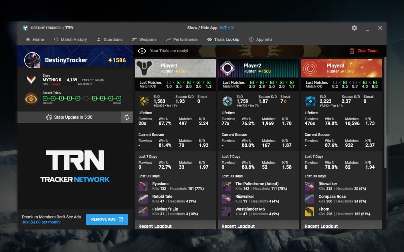Click Player2's current season Win % 88.0%

pyautogui.click(x=248, y=145)
